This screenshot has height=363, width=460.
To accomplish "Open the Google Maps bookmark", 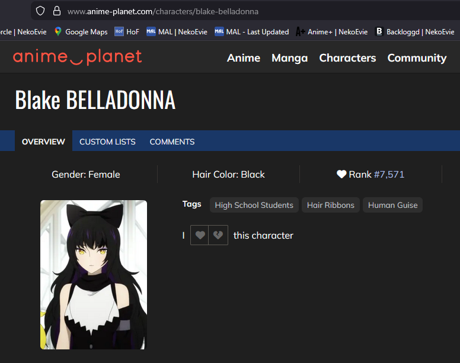I will 81,31.
